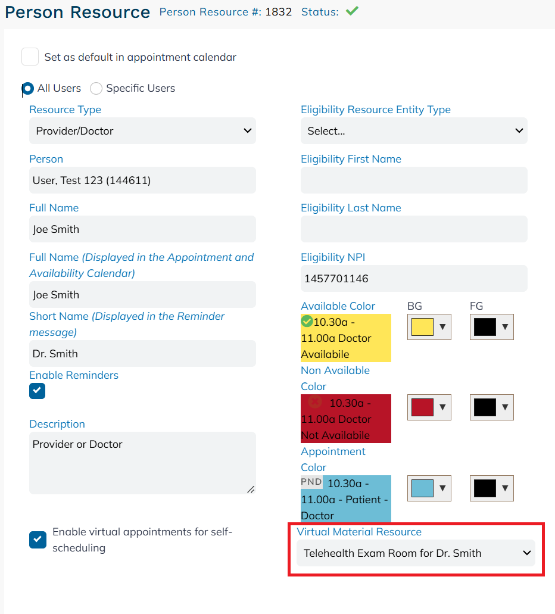555x614 pixels.
Task: Expand the Virtual Material Resource dropdown
Action: tap(416, 553)
